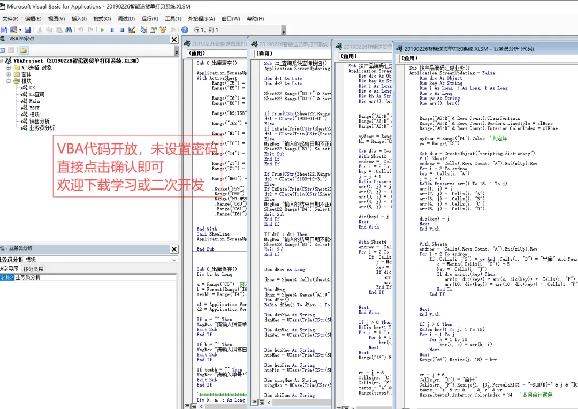Image resolution: width=578 pixels, height=409 pixels.
Task: Procedure View icon in CX_查询系统 window
Action: point(255,402)
